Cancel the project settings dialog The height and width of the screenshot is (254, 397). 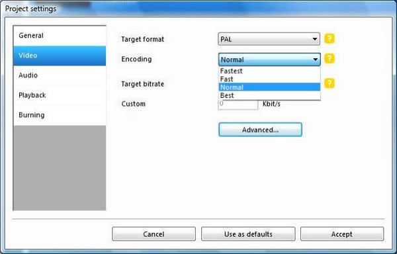click(154, 234)
